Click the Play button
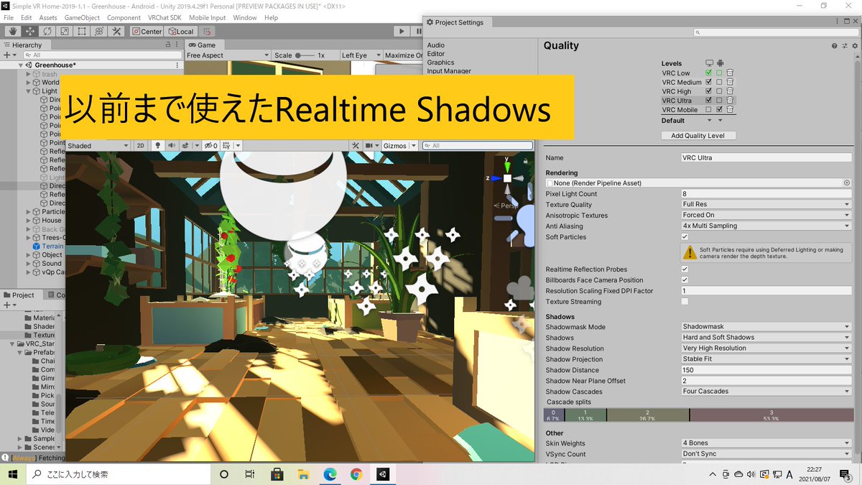The image size is (862, 485). pyautogui.click(x=402, y=32)
